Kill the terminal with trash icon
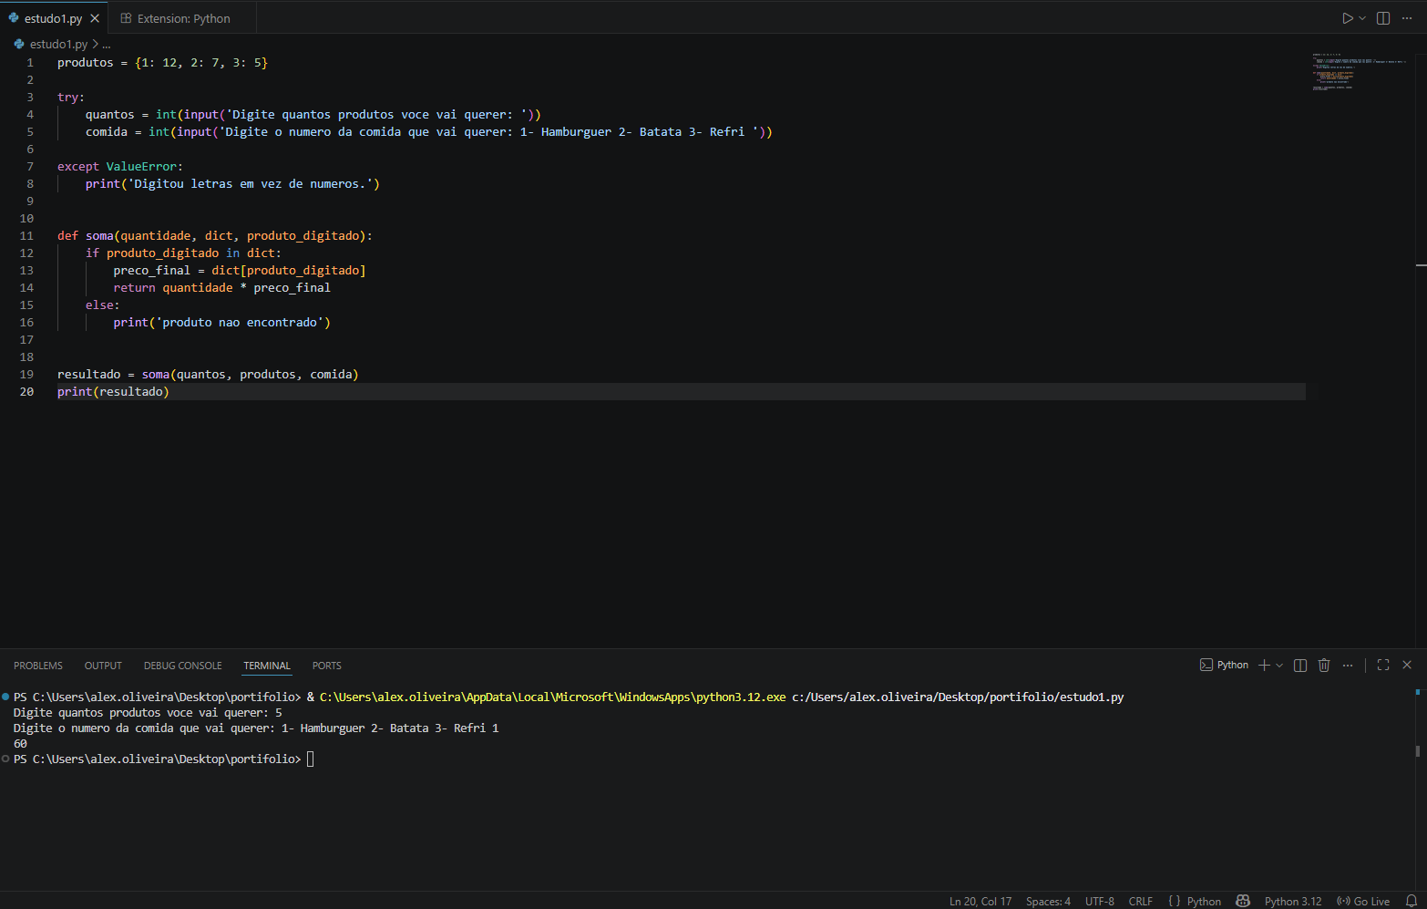This screenshot has height=909, width=1427. tap(1324, 666)
